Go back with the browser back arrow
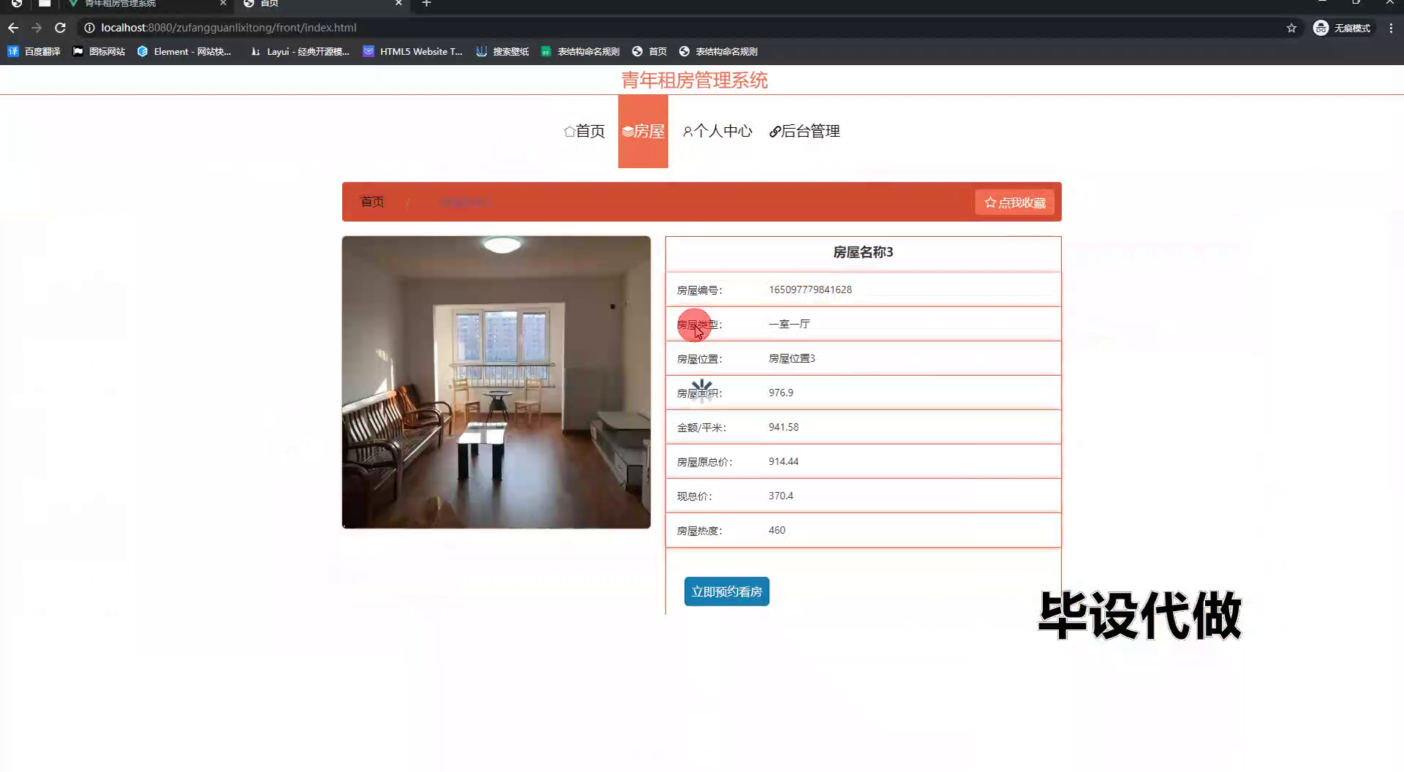This screenshot has height=772, width=1404. click(x=13, y=28)
